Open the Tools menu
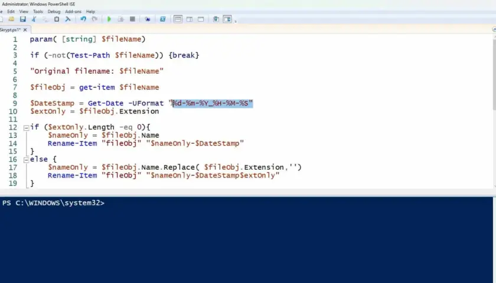The width and height of the screenshot is (496, 283). point(38,11)
